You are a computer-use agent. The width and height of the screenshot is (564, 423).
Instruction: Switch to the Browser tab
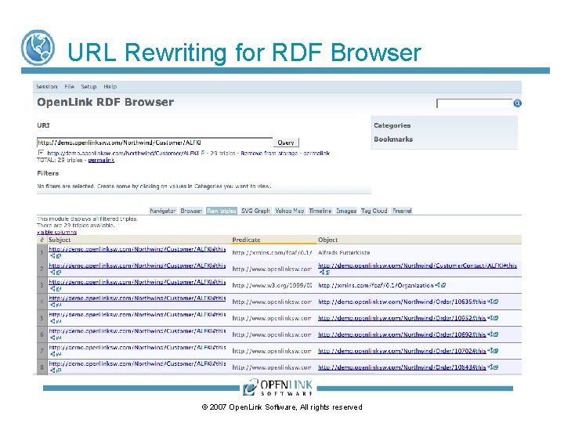click(191, 211)
